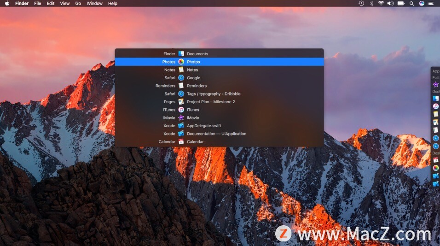
Task: Choose the Safari icon beside Google
Action: [181, 78]
